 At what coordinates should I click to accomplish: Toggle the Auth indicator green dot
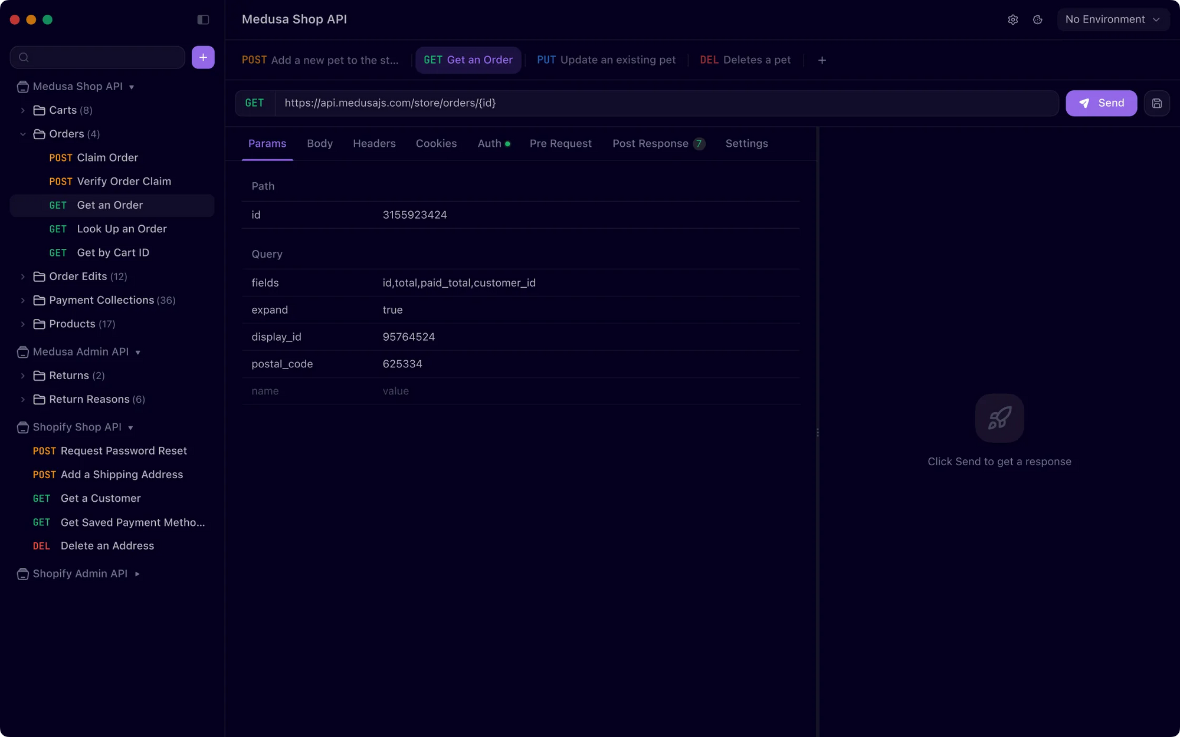coord(506,143)
